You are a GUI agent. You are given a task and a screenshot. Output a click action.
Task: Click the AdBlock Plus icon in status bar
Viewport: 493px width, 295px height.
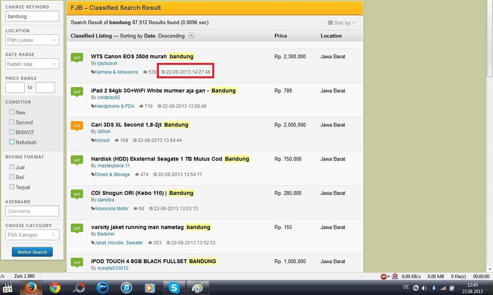click(384, 276)
